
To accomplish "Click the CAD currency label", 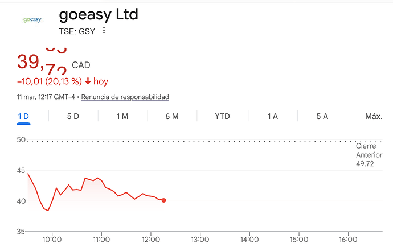I will pyautogui.click(x=81, y=65).
